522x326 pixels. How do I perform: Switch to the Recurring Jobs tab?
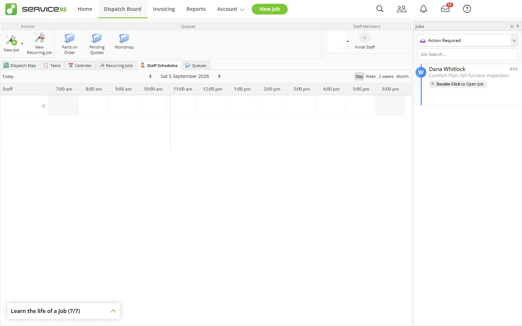click(116, 66)
